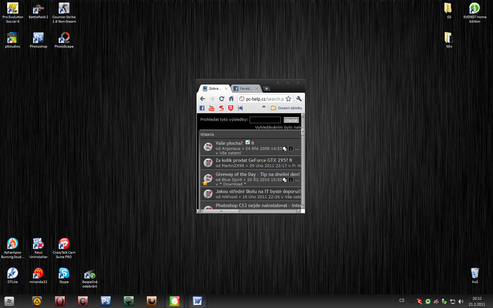The height and width of the screenshot is (308, 493).
Task: Click the green checkmark beside Vaše plocha?
Action: click(248, 142)
